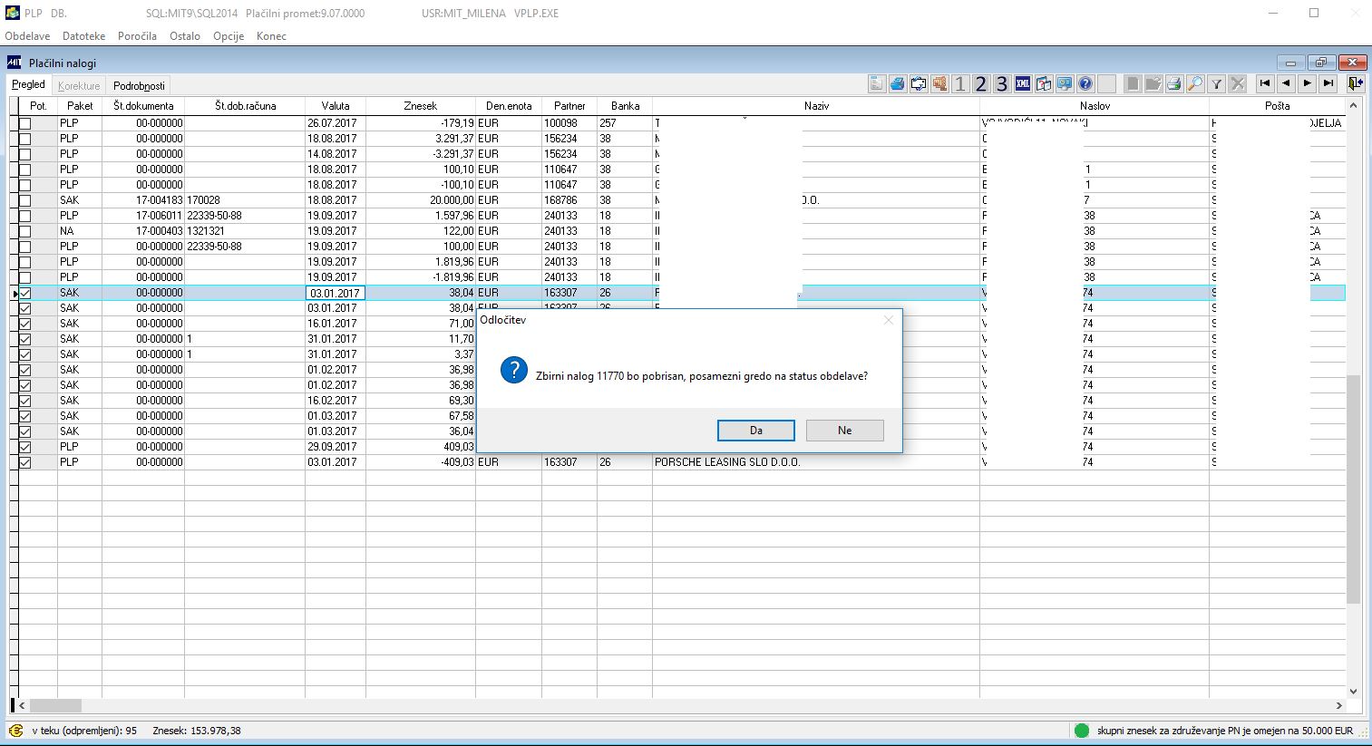Click Ne to cancel deletion
The height and width of the screenshot is (746, 1372).
coord(844,431)
